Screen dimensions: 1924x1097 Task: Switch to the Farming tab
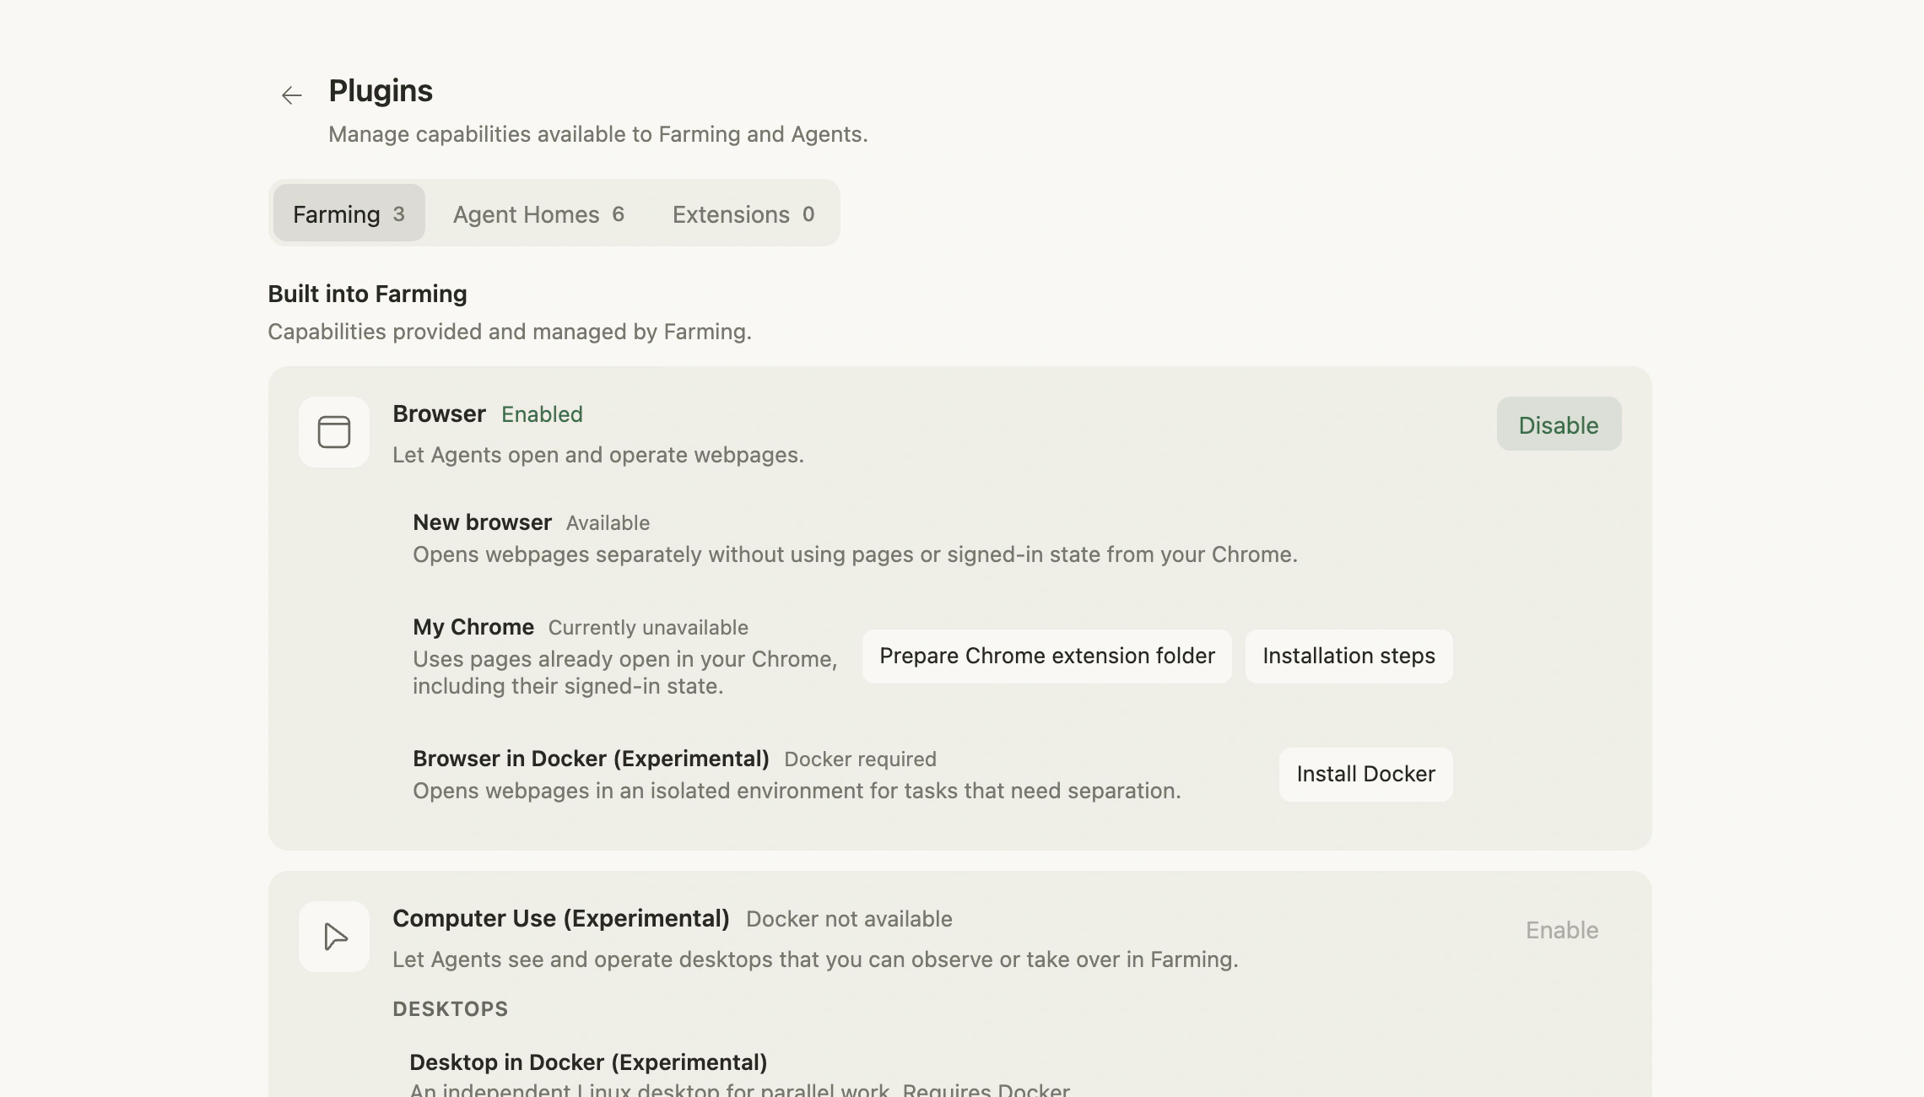tap(349, 213)
